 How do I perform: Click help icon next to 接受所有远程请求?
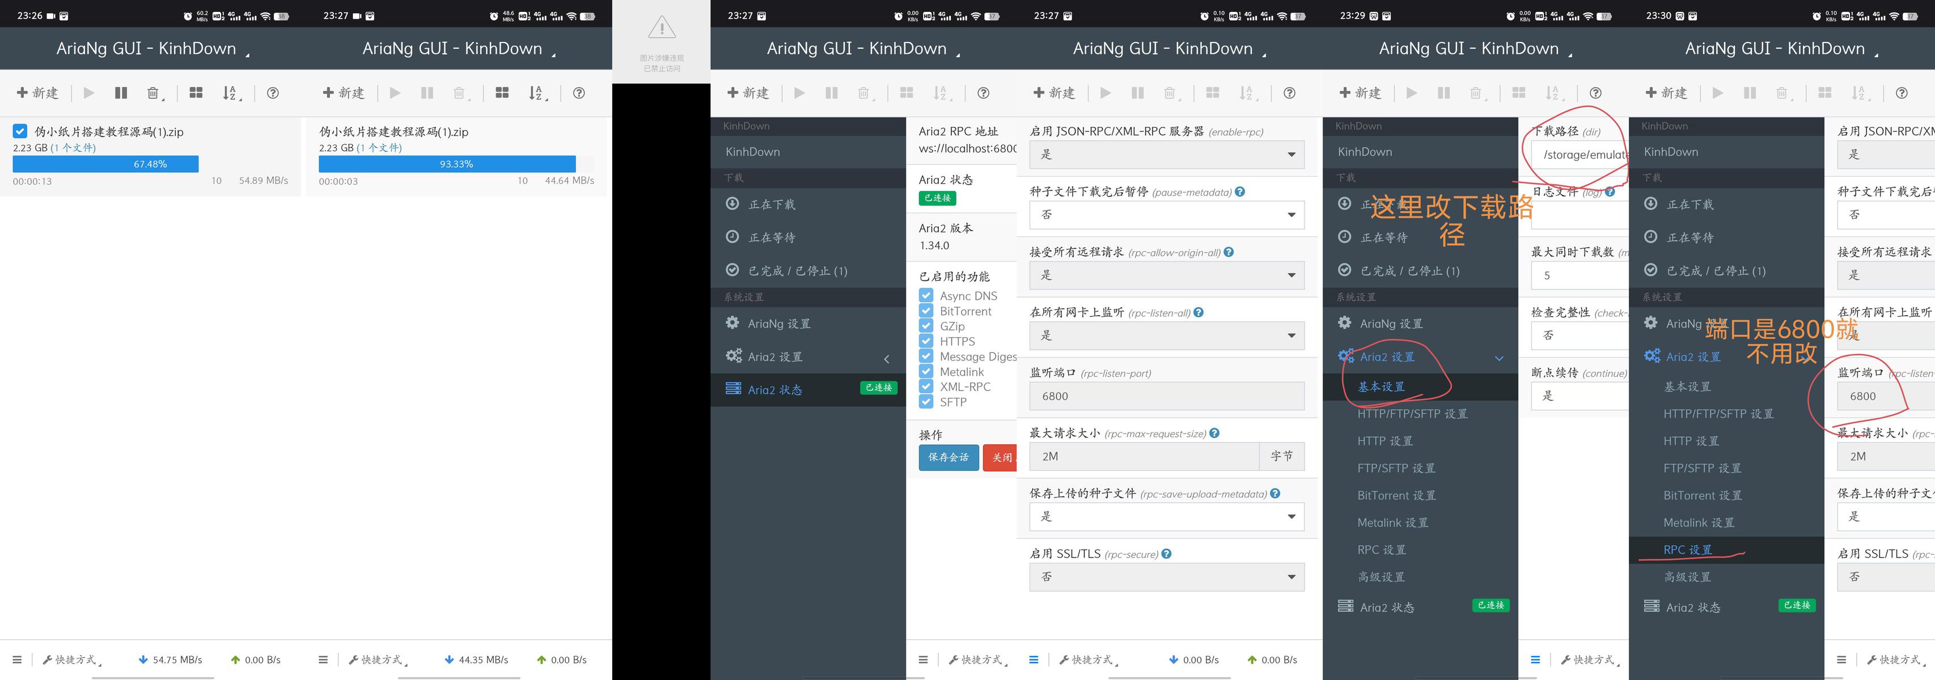(x=1228, y=252)
